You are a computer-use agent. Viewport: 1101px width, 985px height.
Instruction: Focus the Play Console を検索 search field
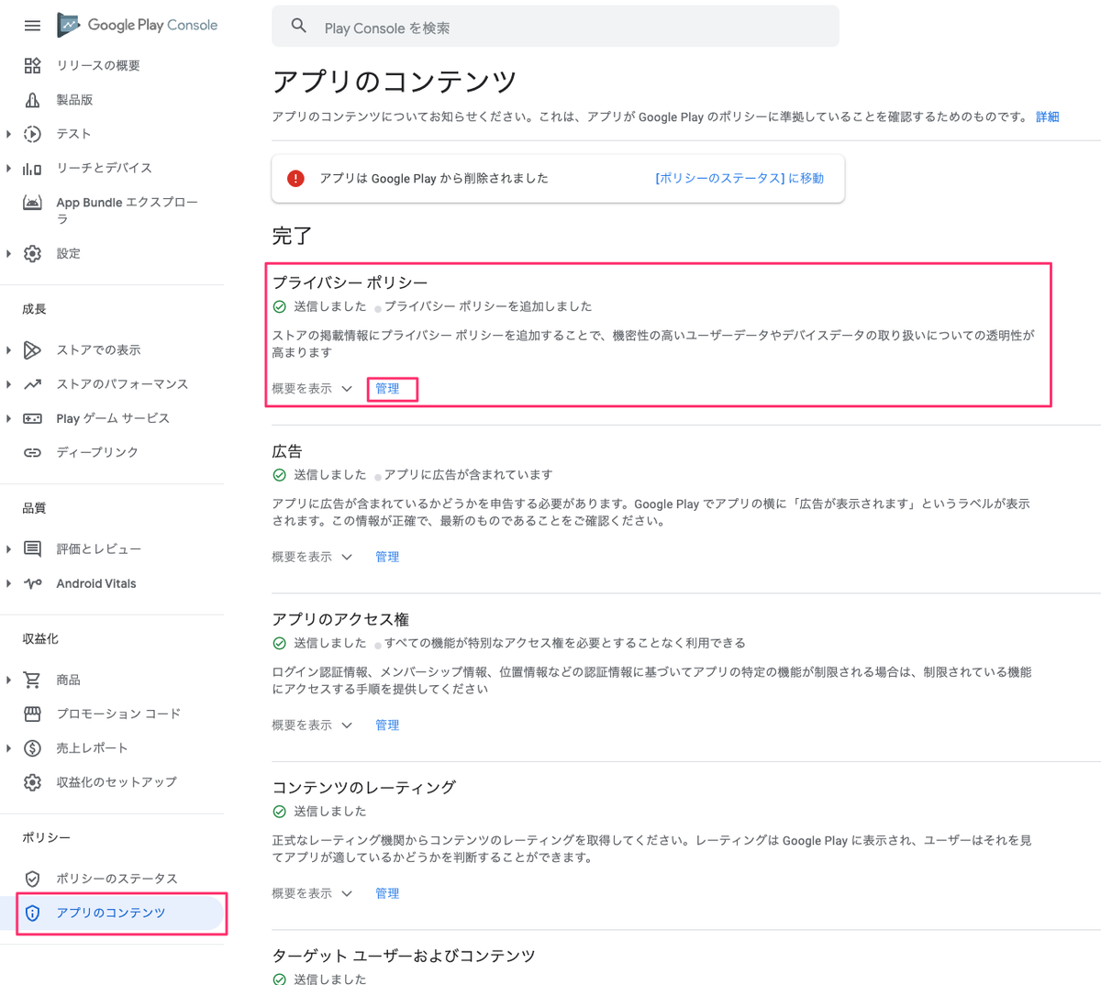click(x=555, y=27)
